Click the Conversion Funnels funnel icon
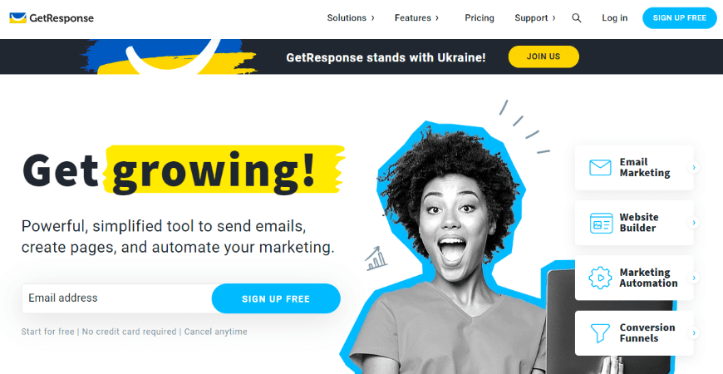The width and height of the screenshot is (723, 374). [x=600, y=333]
